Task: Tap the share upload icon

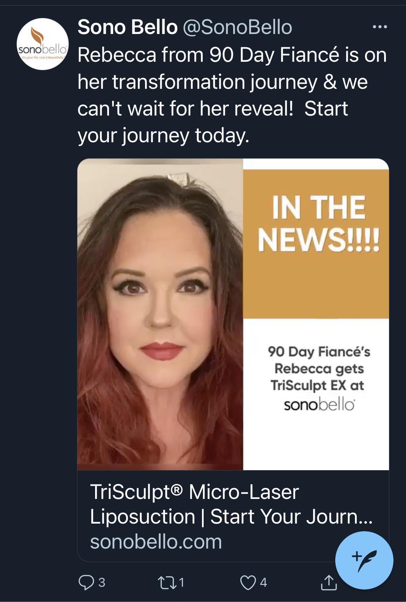Action: (328, 582)
